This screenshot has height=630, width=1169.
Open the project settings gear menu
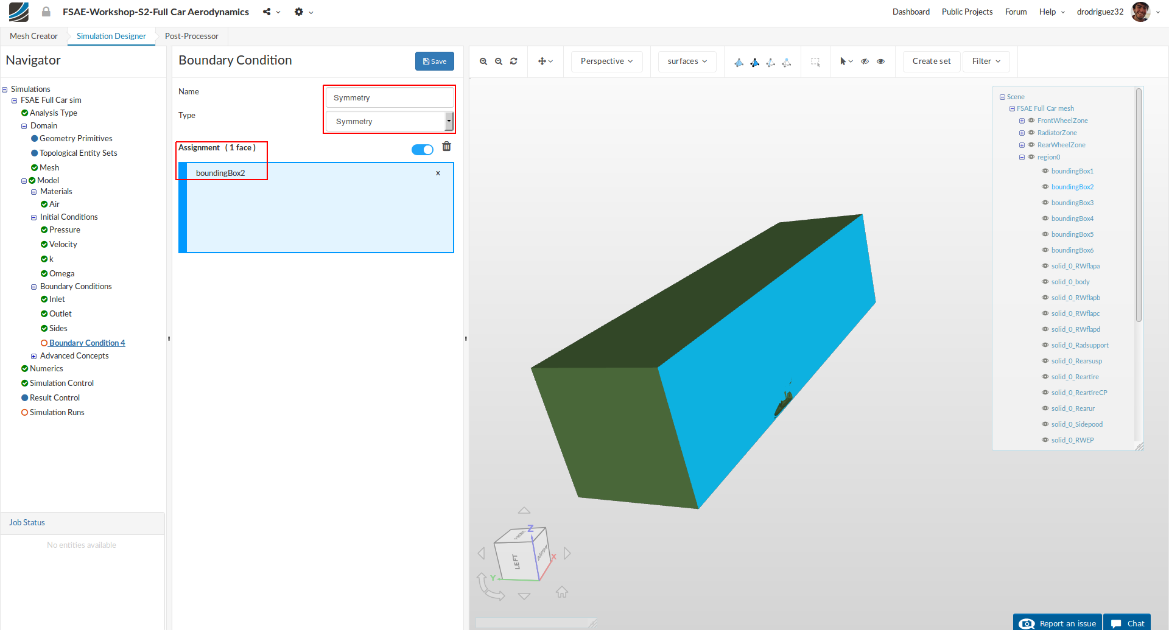[303, 12]
